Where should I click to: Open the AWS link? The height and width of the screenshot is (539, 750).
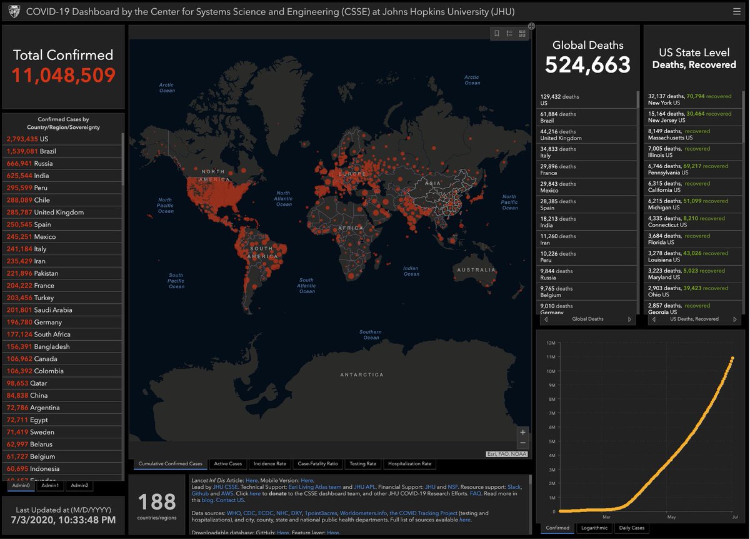pyautogui.click(x=227, y=493)
